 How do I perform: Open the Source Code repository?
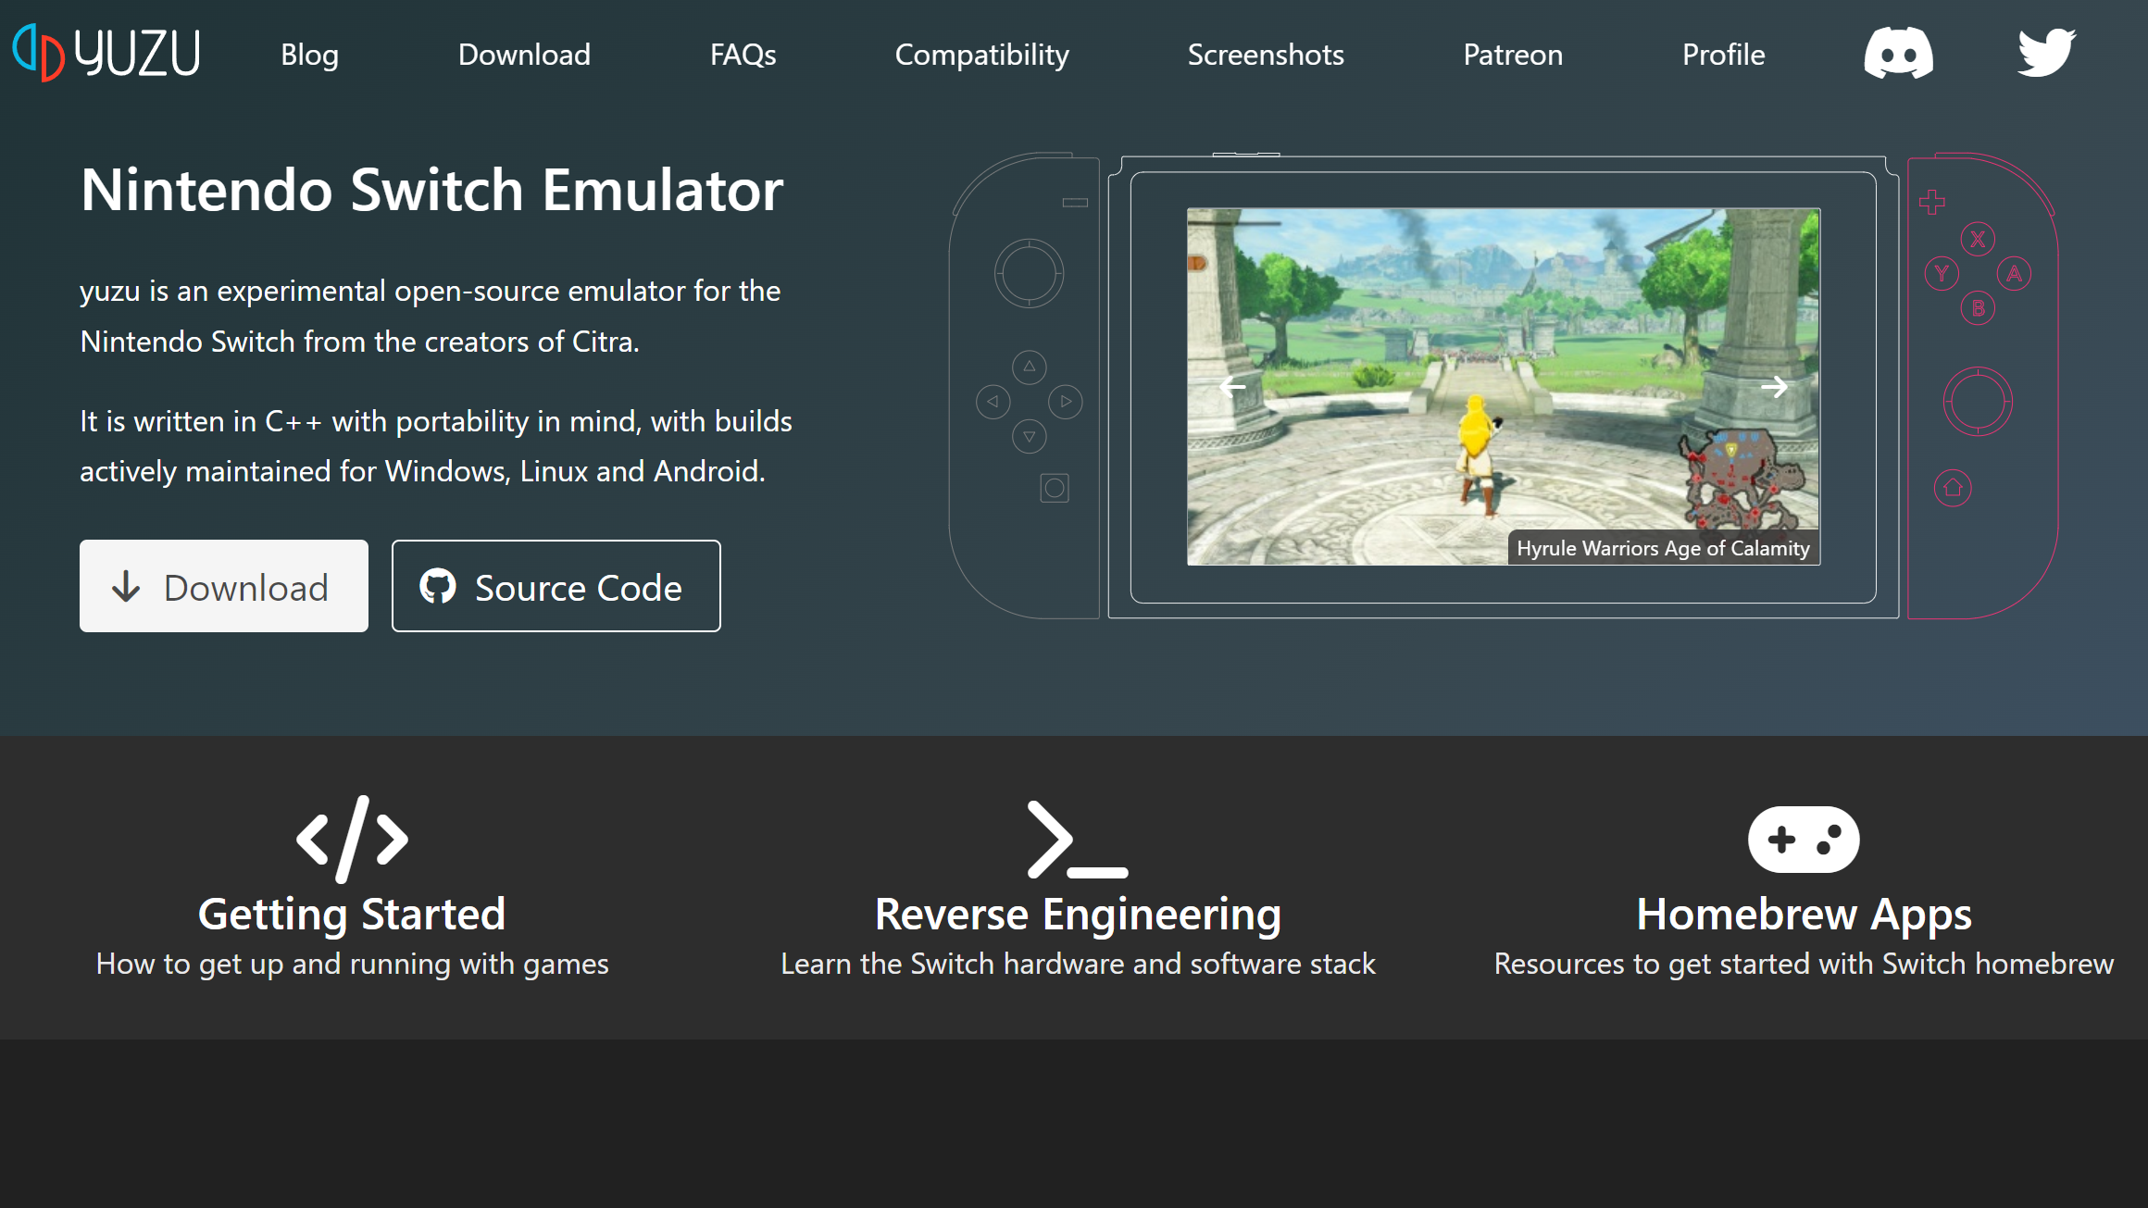[556, 586]
